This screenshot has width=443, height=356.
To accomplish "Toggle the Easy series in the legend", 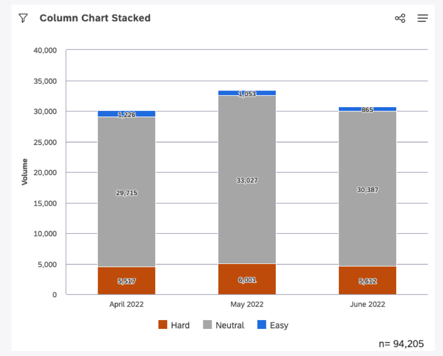I will [273, 325].
